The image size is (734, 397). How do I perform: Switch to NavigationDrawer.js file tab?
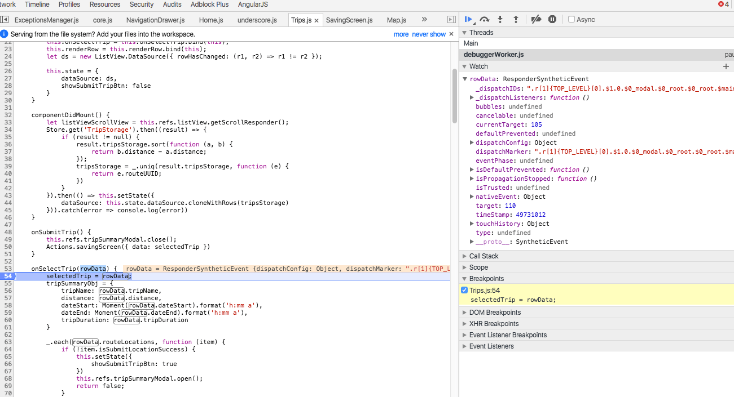point(156,20)
